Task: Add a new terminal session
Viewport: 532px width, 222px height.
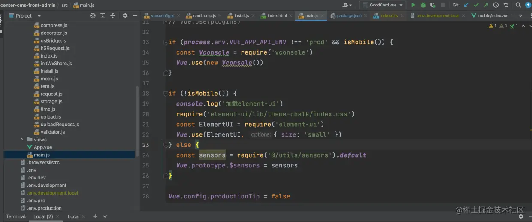Action: tap(95, 216)
